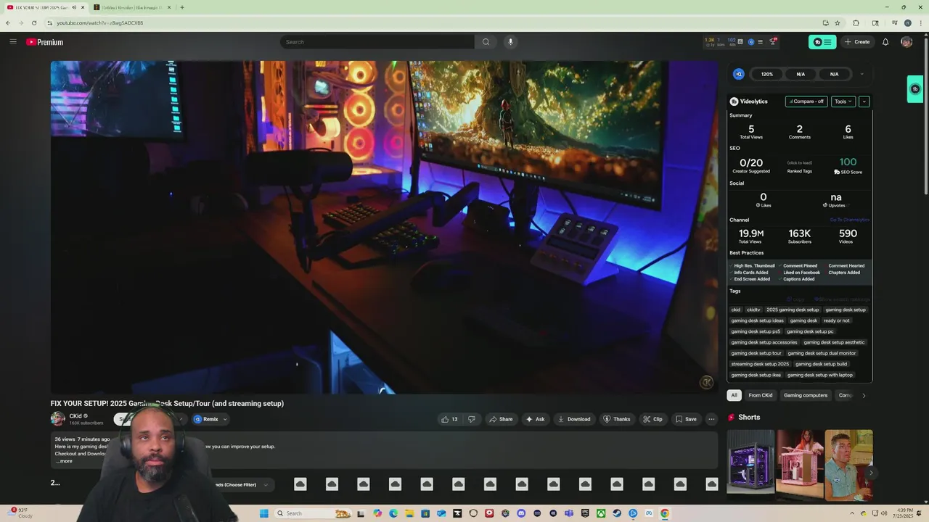Open the YouTube hamburger guide menu
The height and width of the screenshot is (522, 929).
coord(13,42)
